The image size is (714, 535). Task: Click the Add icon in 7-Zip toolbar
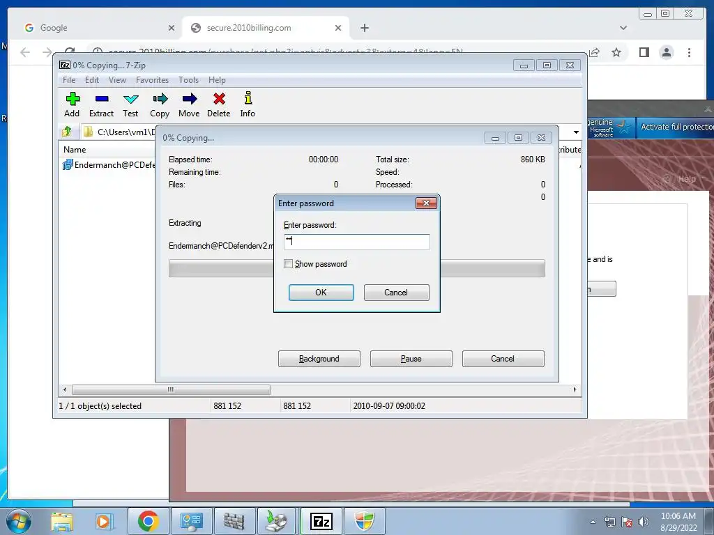[x=72, y=104]
